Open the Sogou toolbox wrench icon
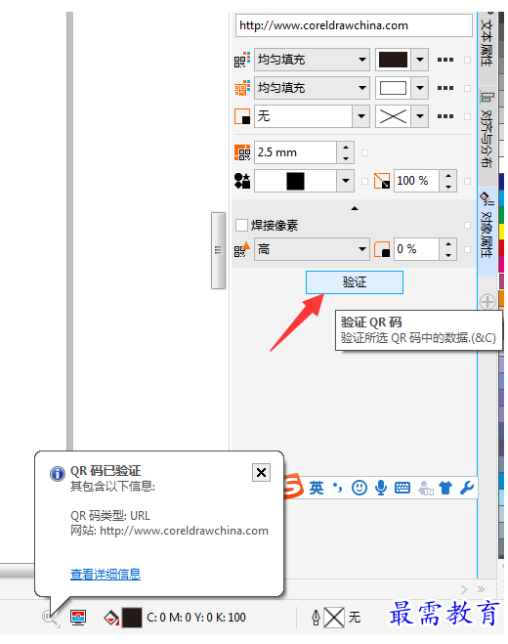The width and height of the screenshot is (508, 644). (467, 488)
